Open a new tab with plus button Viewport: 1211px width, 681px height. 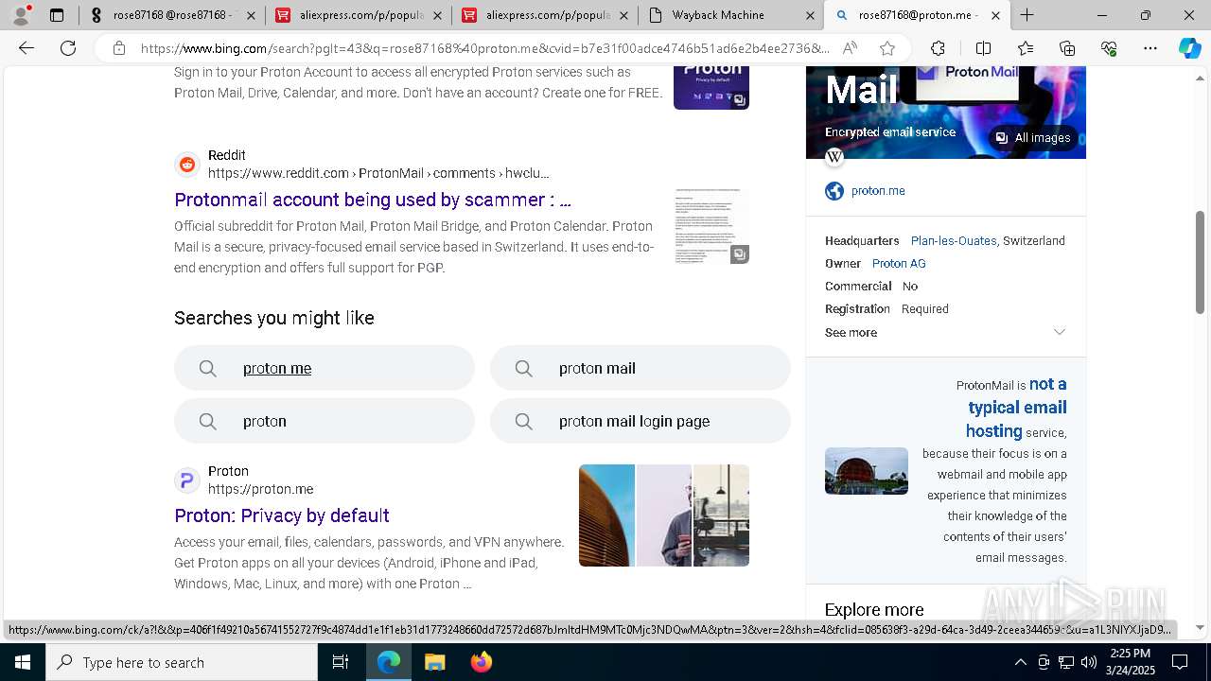click(1027, 15)
